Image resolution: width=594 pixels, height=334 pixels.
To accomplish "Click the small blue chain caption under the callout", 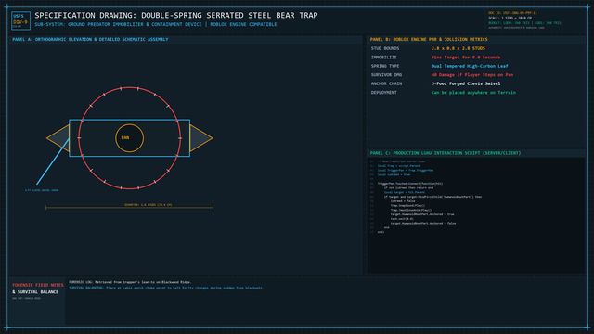I will click(x=42, y=190).
